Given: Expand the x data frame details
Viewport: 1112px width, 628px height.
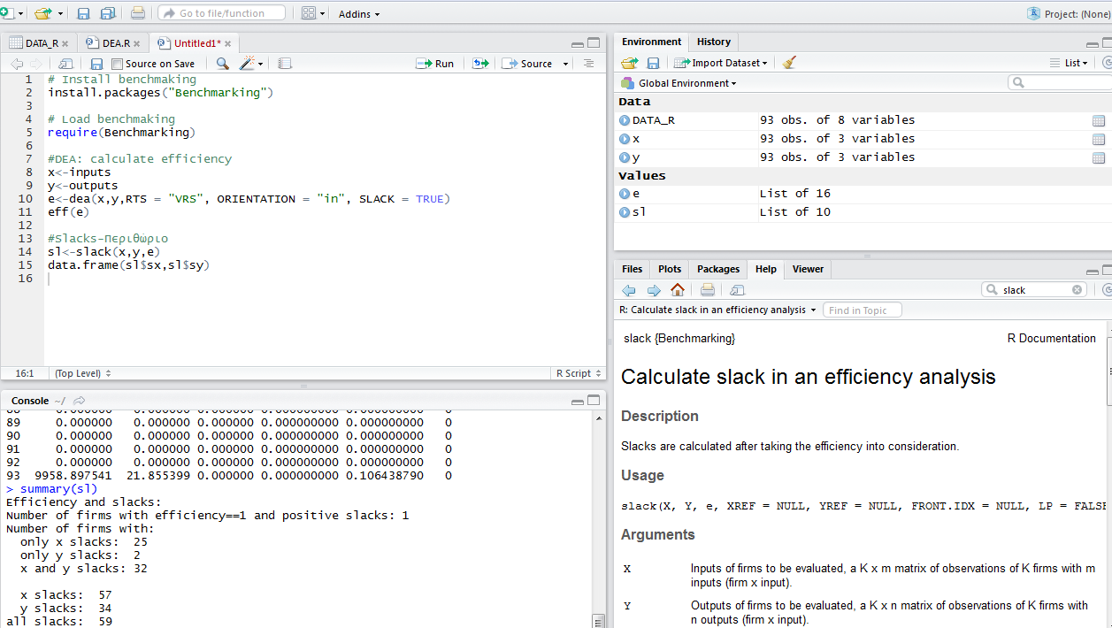Looking at the screenshot, I should 625,139.
